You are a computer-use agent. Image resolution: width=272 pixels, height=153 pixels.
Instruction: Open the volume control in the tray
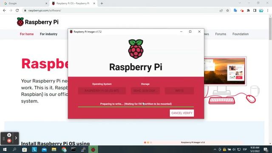[234, 150]
